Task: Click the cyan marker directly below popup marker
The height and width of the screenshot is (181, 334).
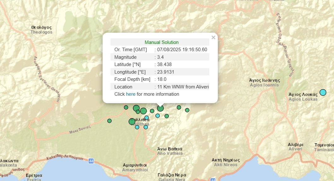Action: click(x=158, y=116)
